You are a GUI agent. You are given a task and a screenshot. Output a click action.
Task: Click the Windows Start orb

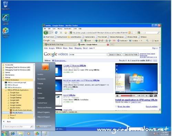4,134
